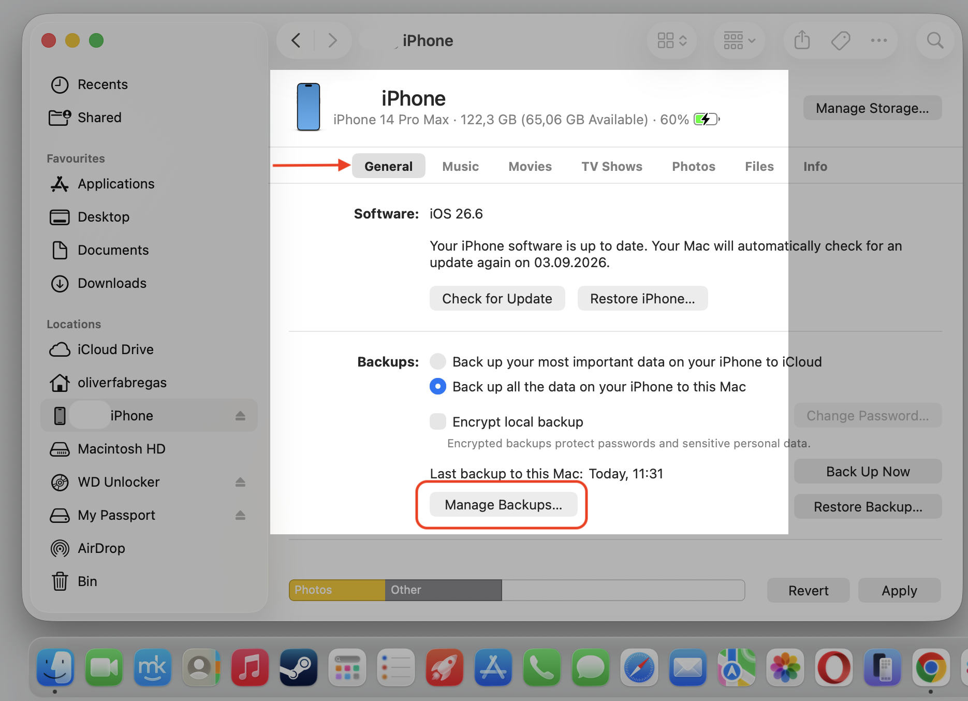The height and width of the screenshot is (701, 968).
Task: Select back up to iCloud option
Action: 438,361
